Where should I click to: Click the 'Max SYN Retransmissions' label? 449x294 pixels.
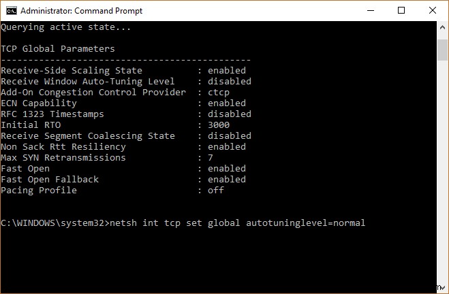(x=63, y=158)
